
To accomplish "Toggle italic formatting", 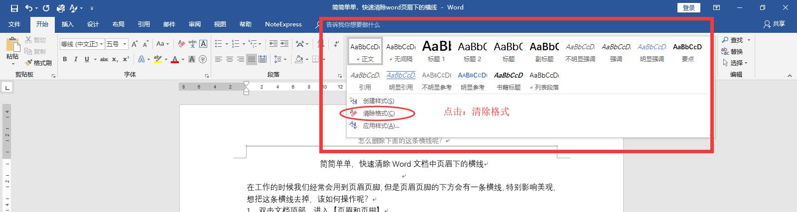I will (76, 59).
